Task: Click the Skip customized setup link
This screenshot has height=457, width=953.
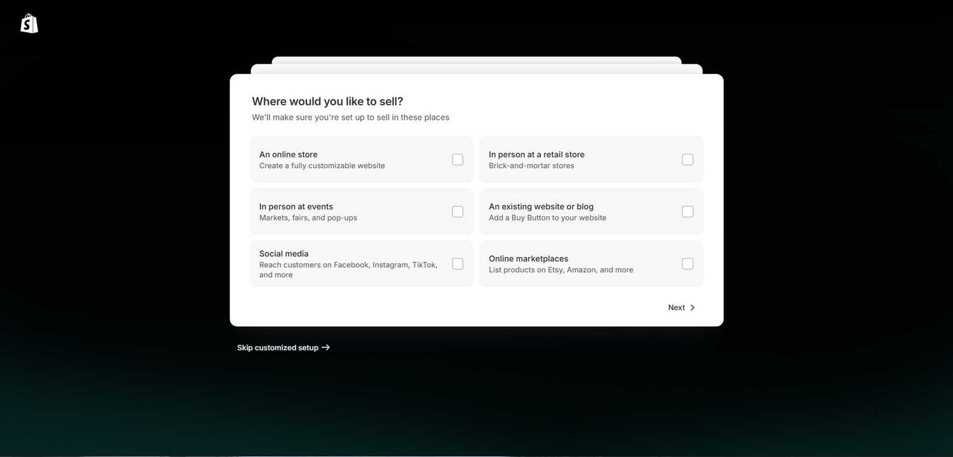Action: click(284, 348)
